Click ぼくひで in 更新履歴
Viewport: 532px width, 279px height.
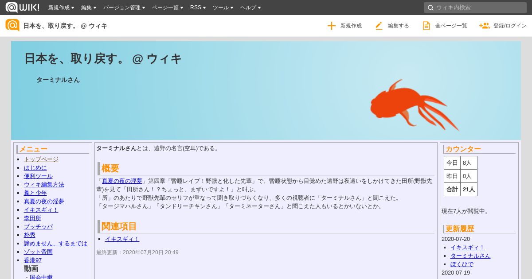[462, 264]
